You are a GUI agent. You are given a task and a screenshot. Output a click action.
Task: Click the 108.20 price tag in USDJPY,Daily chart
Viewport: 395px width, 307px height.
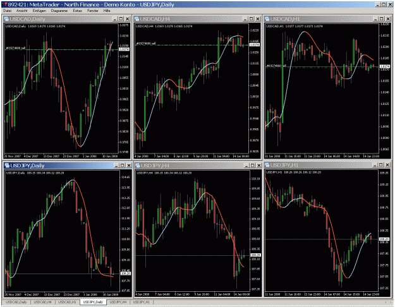[x=125, y=274]
